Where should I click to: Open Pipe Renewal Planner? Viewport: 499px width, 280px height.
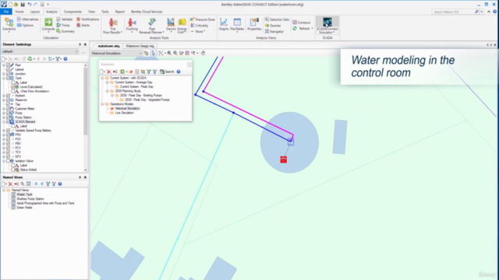click(x=152, y=26)
